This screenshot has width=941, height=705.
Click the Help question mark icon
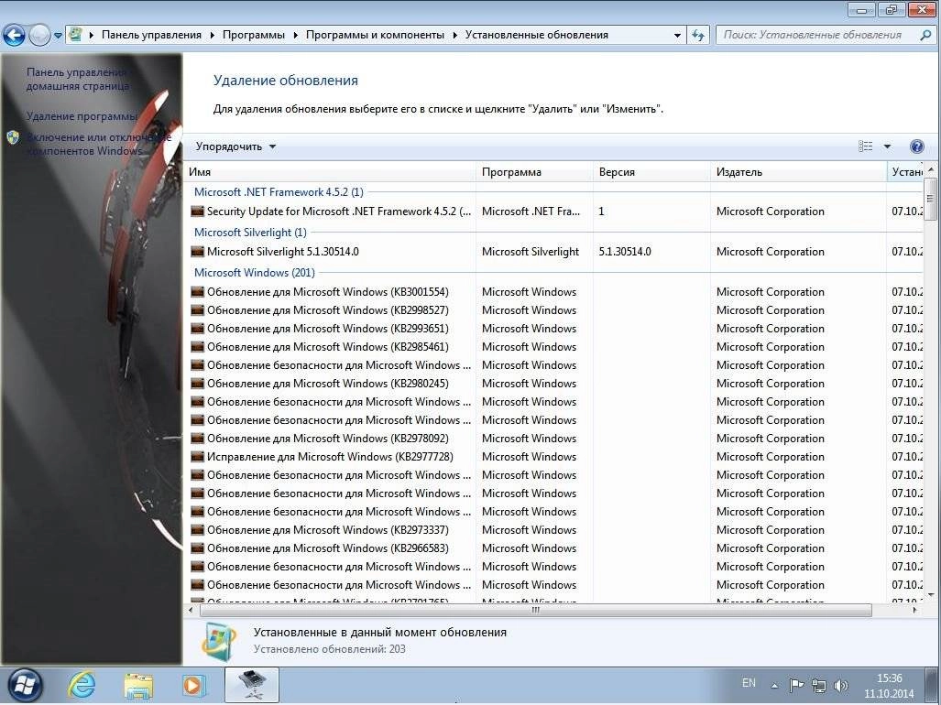pyautogui.click(x=917, y=146)
